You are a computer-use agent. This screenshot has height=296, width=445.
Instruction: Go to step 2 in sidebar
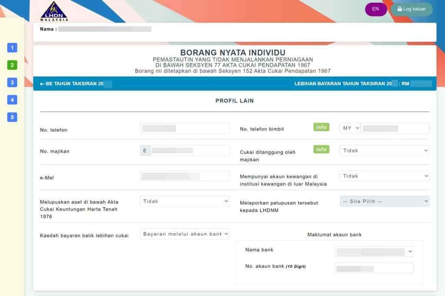12,65
